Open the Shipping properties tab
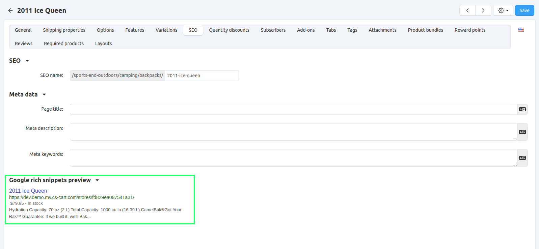Image resolution: width=539 pixels, height=249 pixels. click(x=64, y=30)
